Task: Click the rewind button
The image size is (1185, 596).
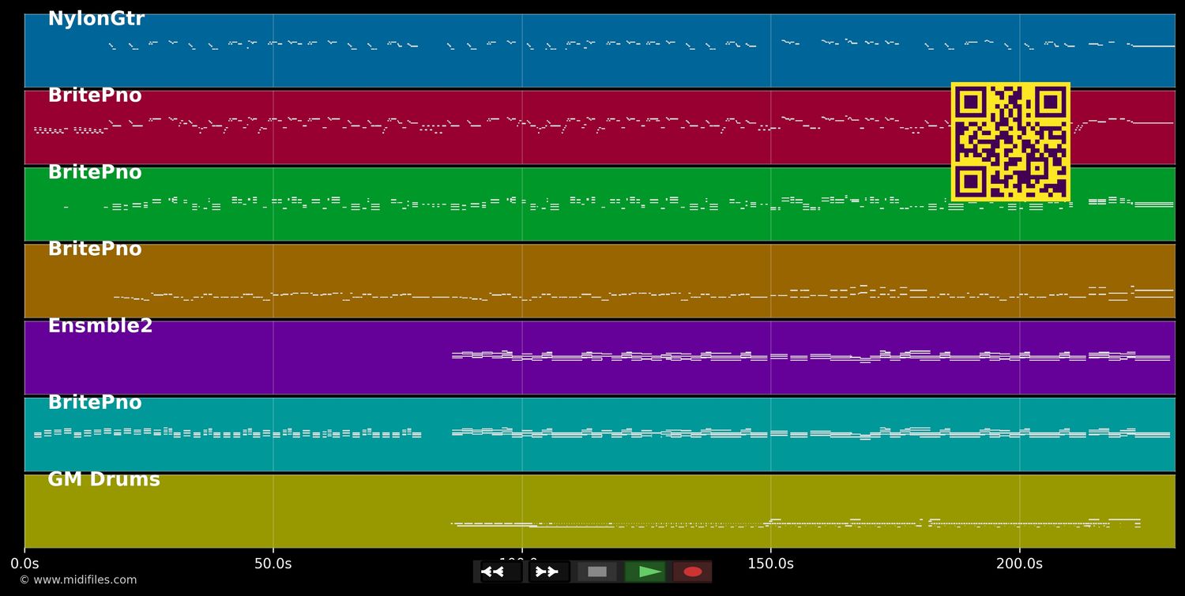Action: tap(501, 572)
